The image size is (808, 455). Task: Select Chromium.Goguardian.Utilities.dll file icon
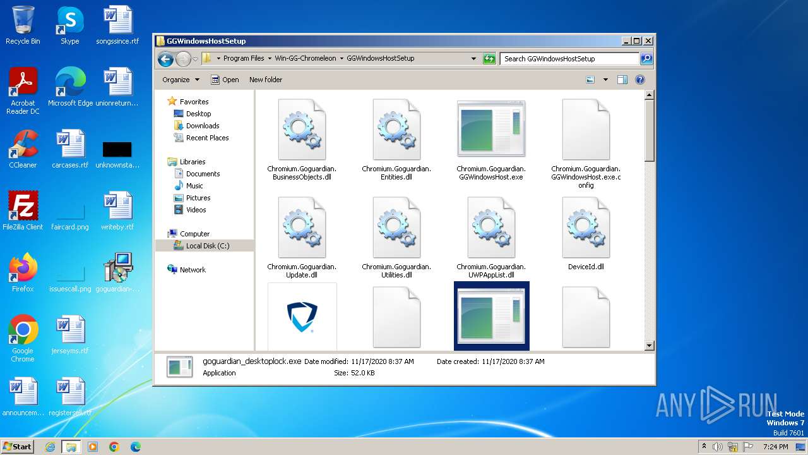coord(396,227)
